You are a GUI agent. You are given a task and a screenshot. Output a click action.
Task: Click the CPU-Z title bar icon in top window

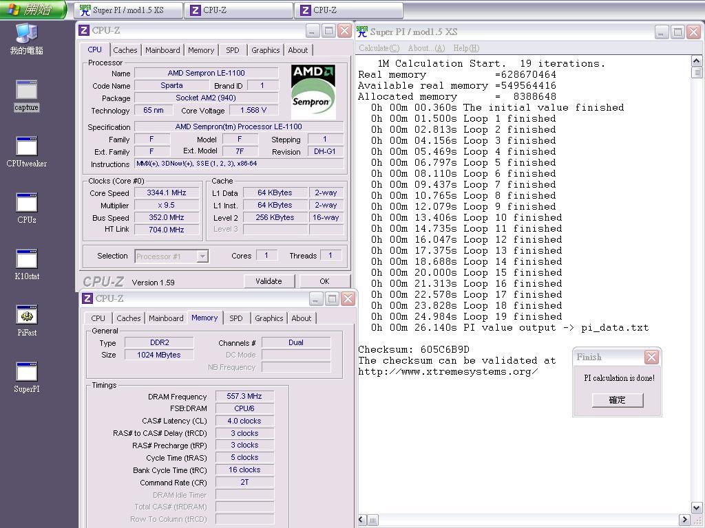(83, 30)
